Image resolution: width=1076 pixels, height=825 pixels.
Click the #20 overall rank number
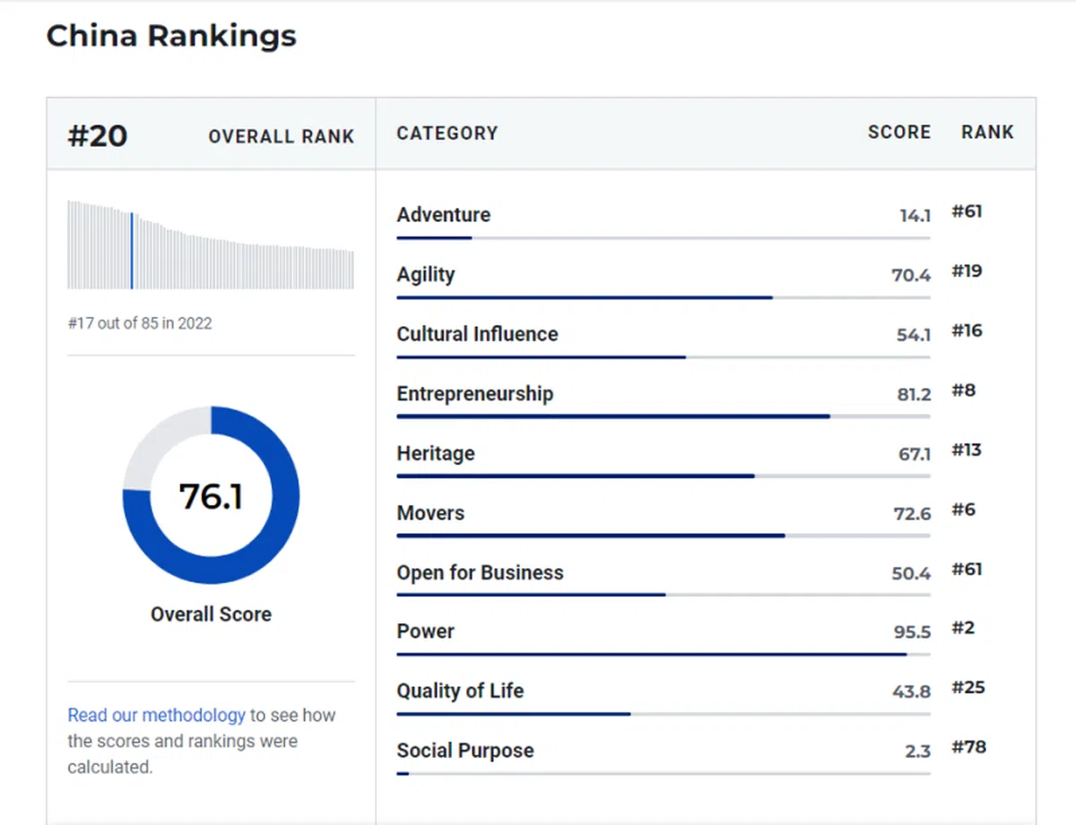pos(98,136)
